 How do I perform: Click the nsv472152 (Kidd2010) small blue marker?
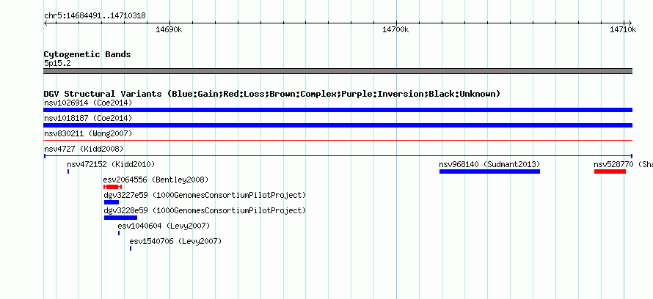(x=68, y=171)
